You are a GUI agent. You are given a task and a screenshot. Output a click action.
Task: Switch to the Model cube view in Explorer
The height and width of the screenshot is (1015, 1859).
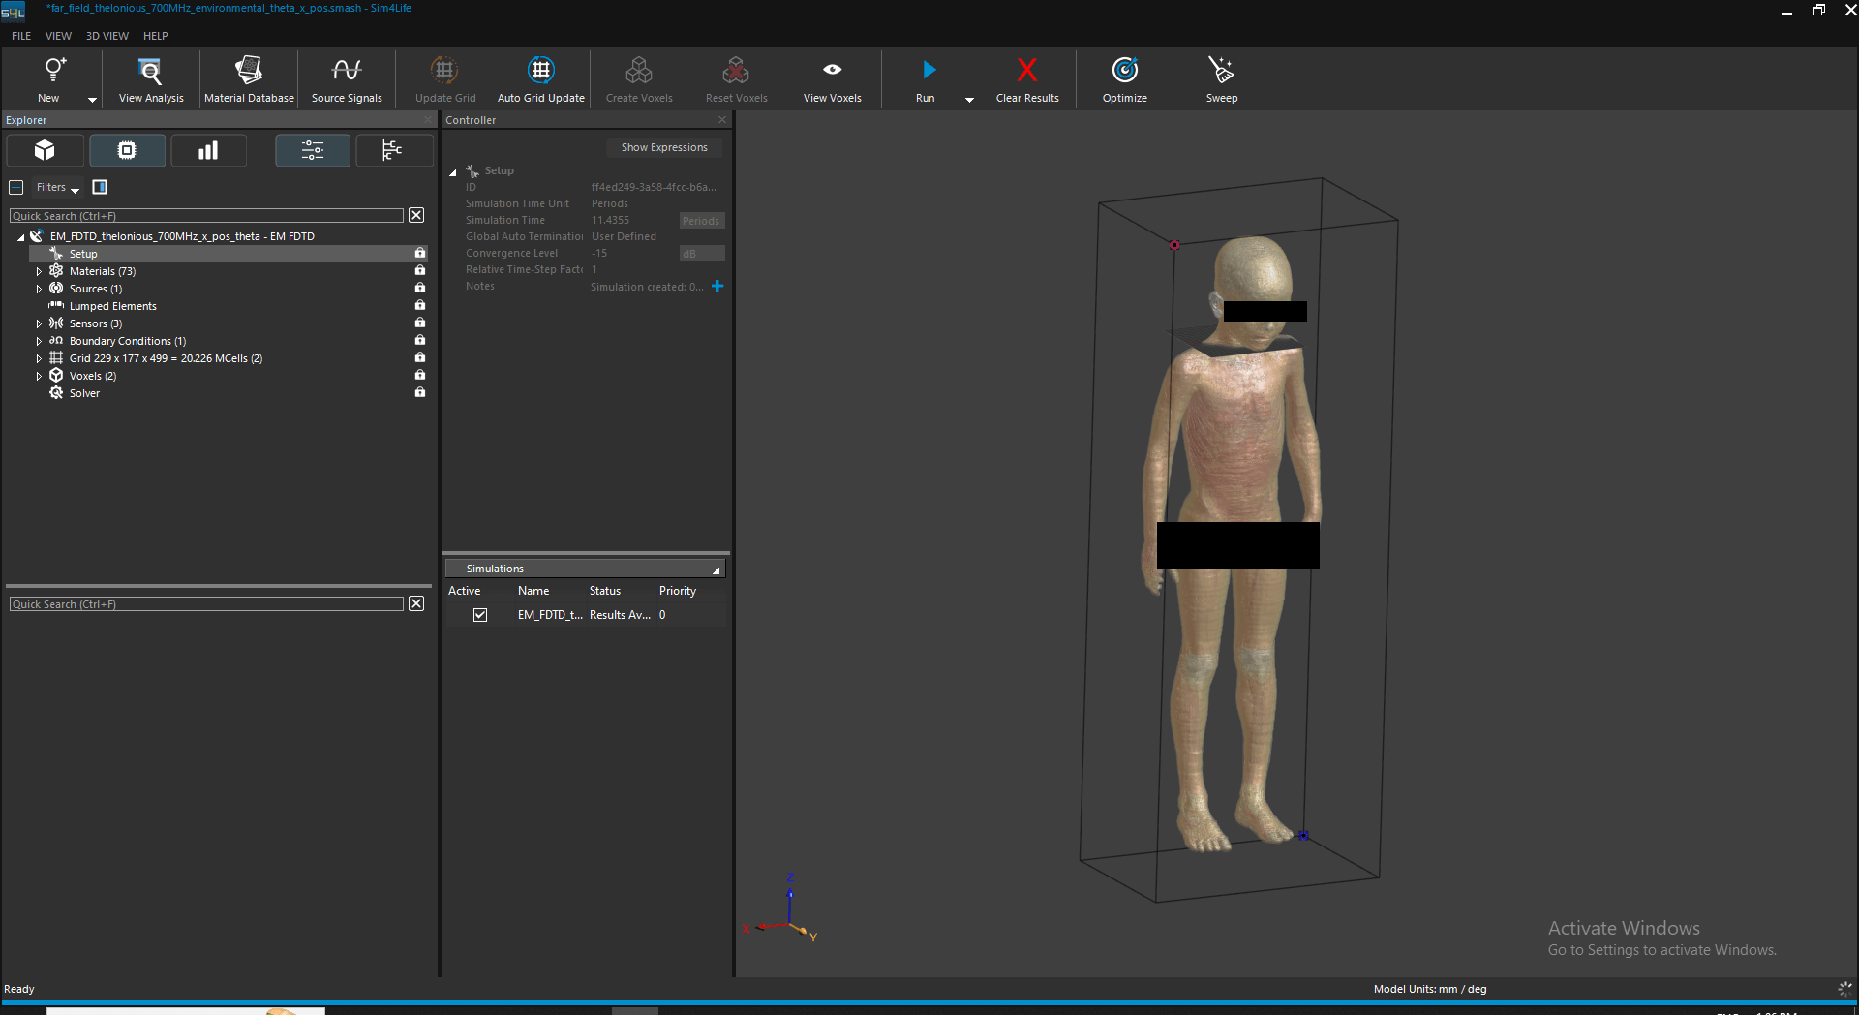[45, 150]
